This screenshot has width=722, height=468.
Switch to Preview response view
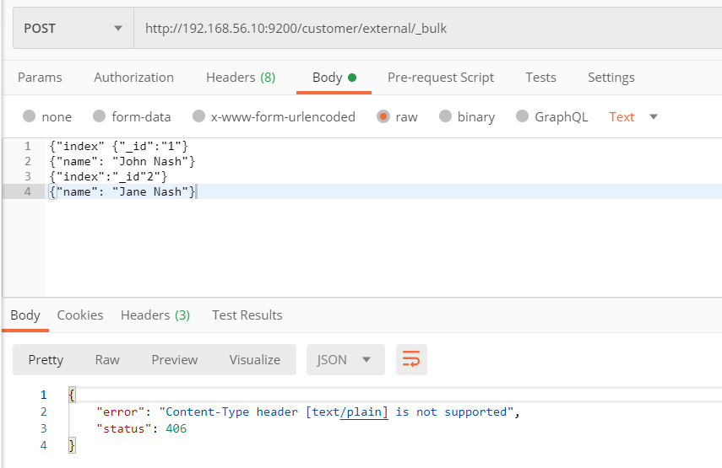tap(175, 359)
